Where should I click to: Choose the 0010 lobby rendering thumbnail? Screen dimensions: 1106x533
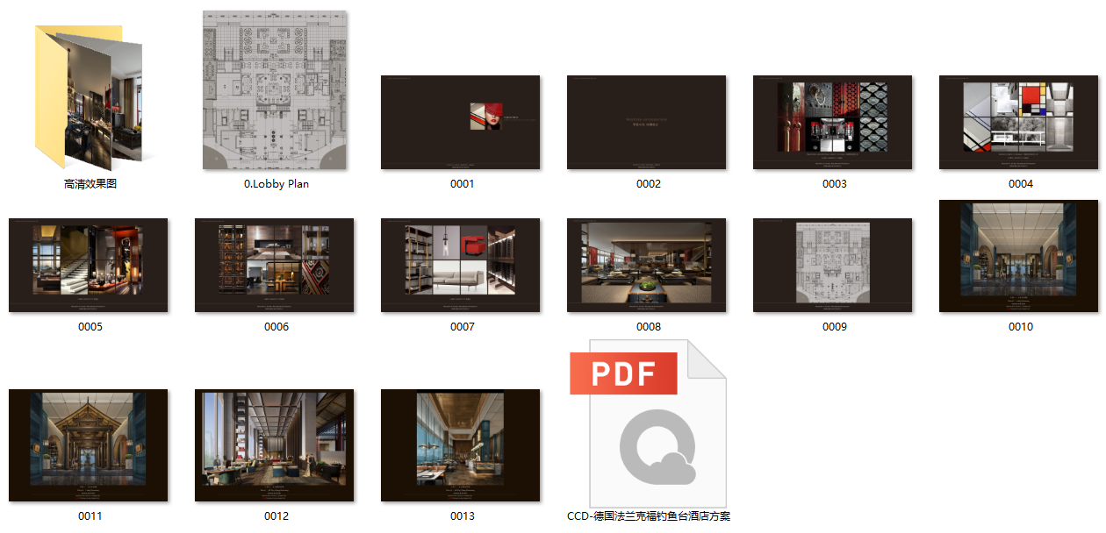point(1020,256)
